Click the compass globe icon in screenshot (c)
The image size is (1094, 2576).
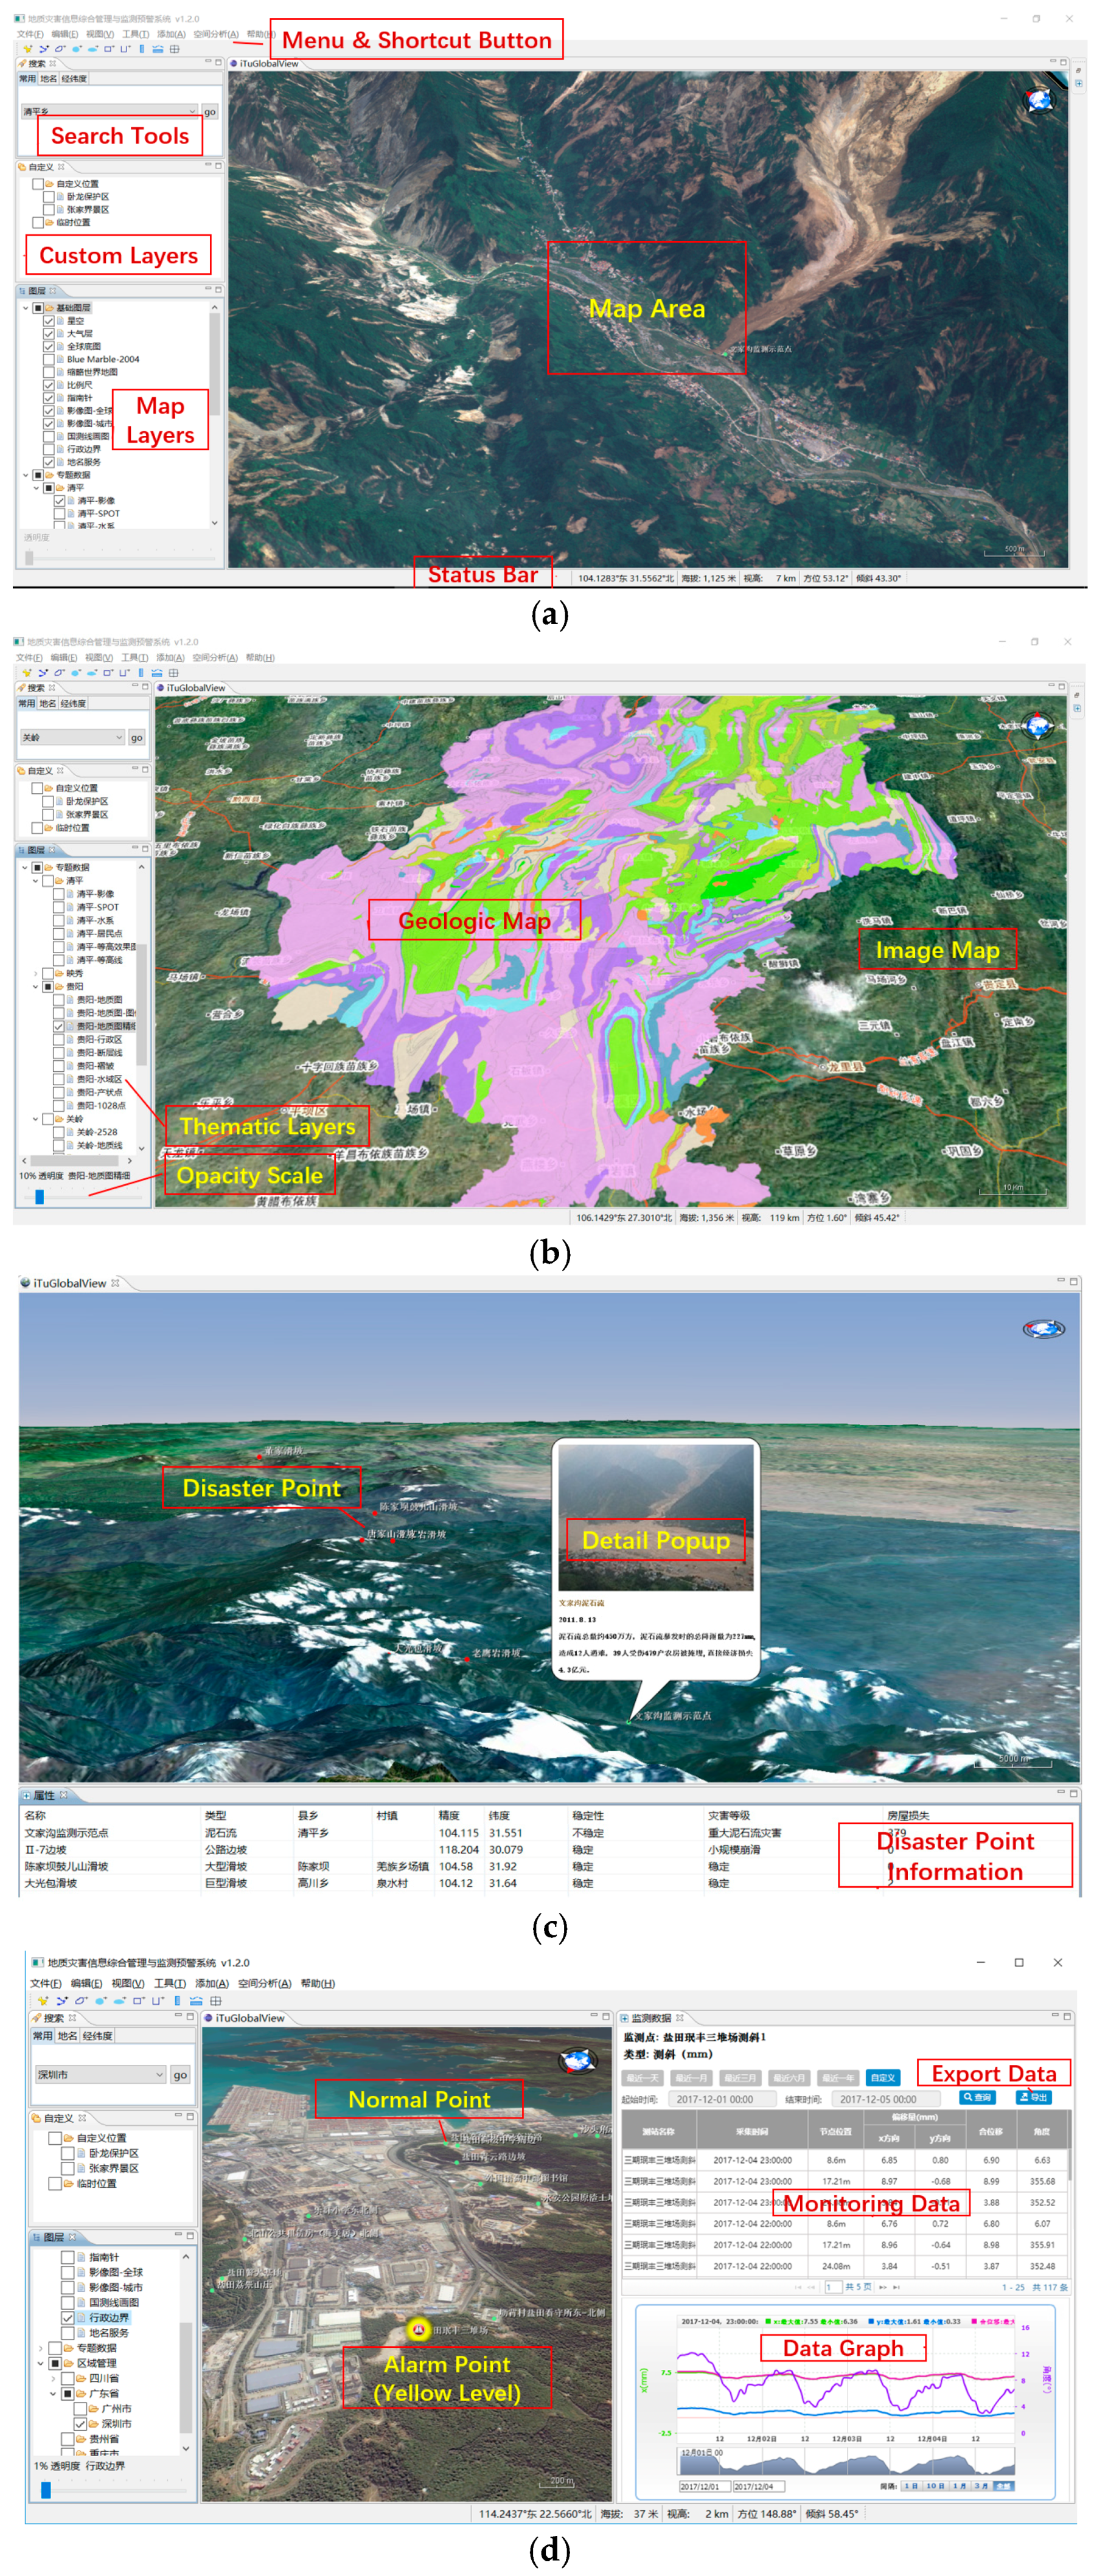pos(1043,1328)
